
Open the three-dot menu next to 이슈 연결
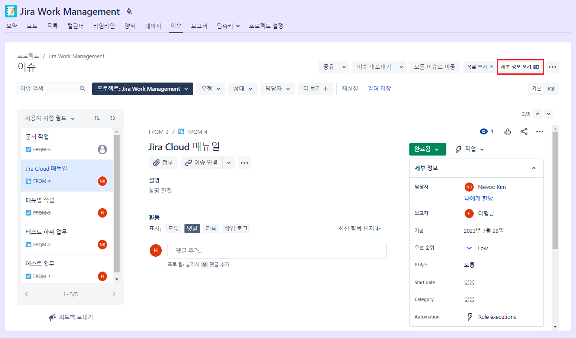coord(244,163)
